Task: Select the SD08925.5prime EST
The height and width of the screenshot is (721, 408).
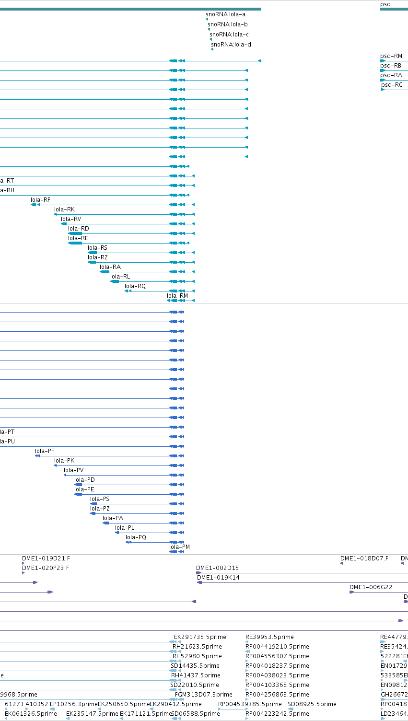Action: (x=312, y=704)
